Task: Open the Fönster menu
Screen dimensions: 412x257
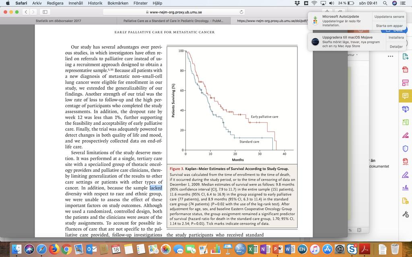Action: pyautogui.click(x=140, y=3)
